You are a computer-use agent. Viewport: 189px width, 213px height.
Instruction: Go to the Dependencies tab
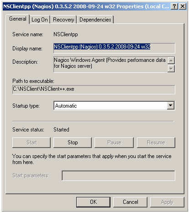(x=95, y=20)
